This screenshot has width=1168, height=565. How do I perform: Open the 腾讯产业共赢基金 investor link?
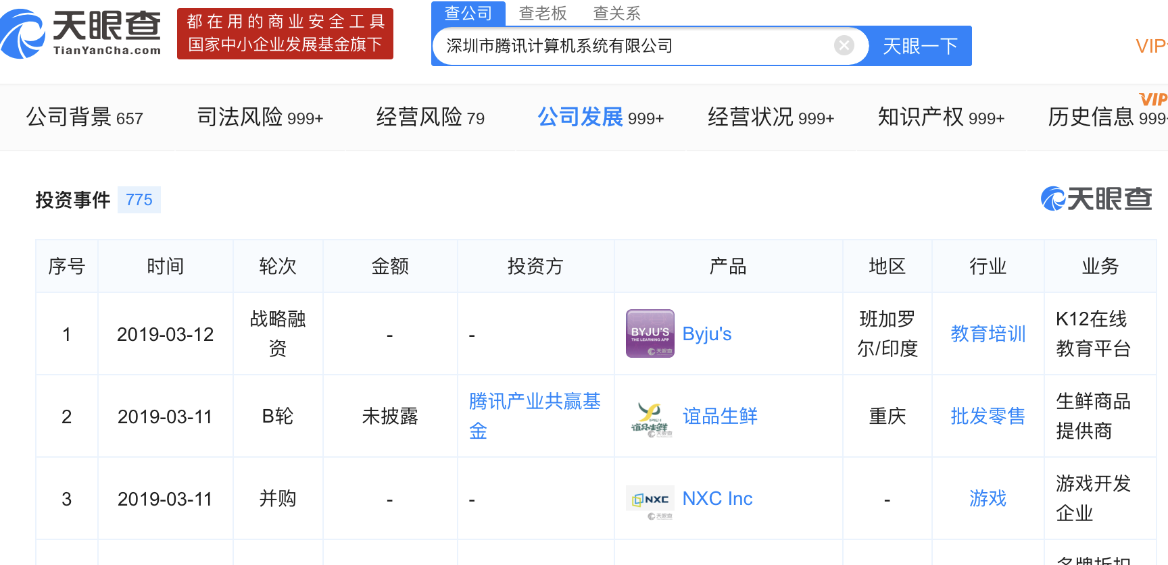click(x=535, y=416)
